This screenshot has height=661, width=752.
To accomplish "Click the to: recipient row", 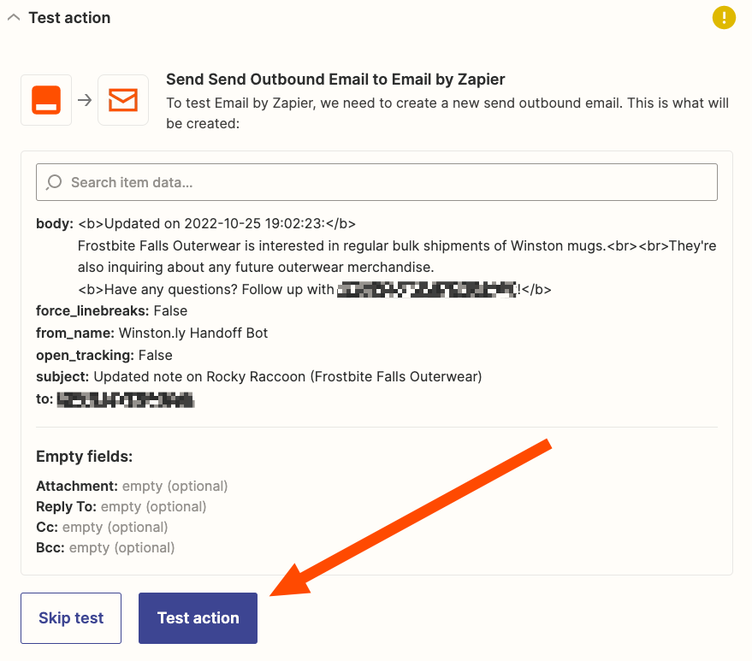I will pyautogui.click(x=115, y=399).
